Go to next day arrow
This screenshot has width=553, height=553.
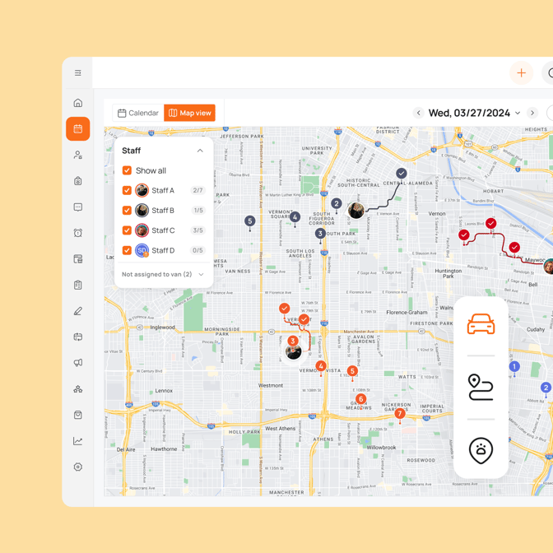tap(532, 113)
